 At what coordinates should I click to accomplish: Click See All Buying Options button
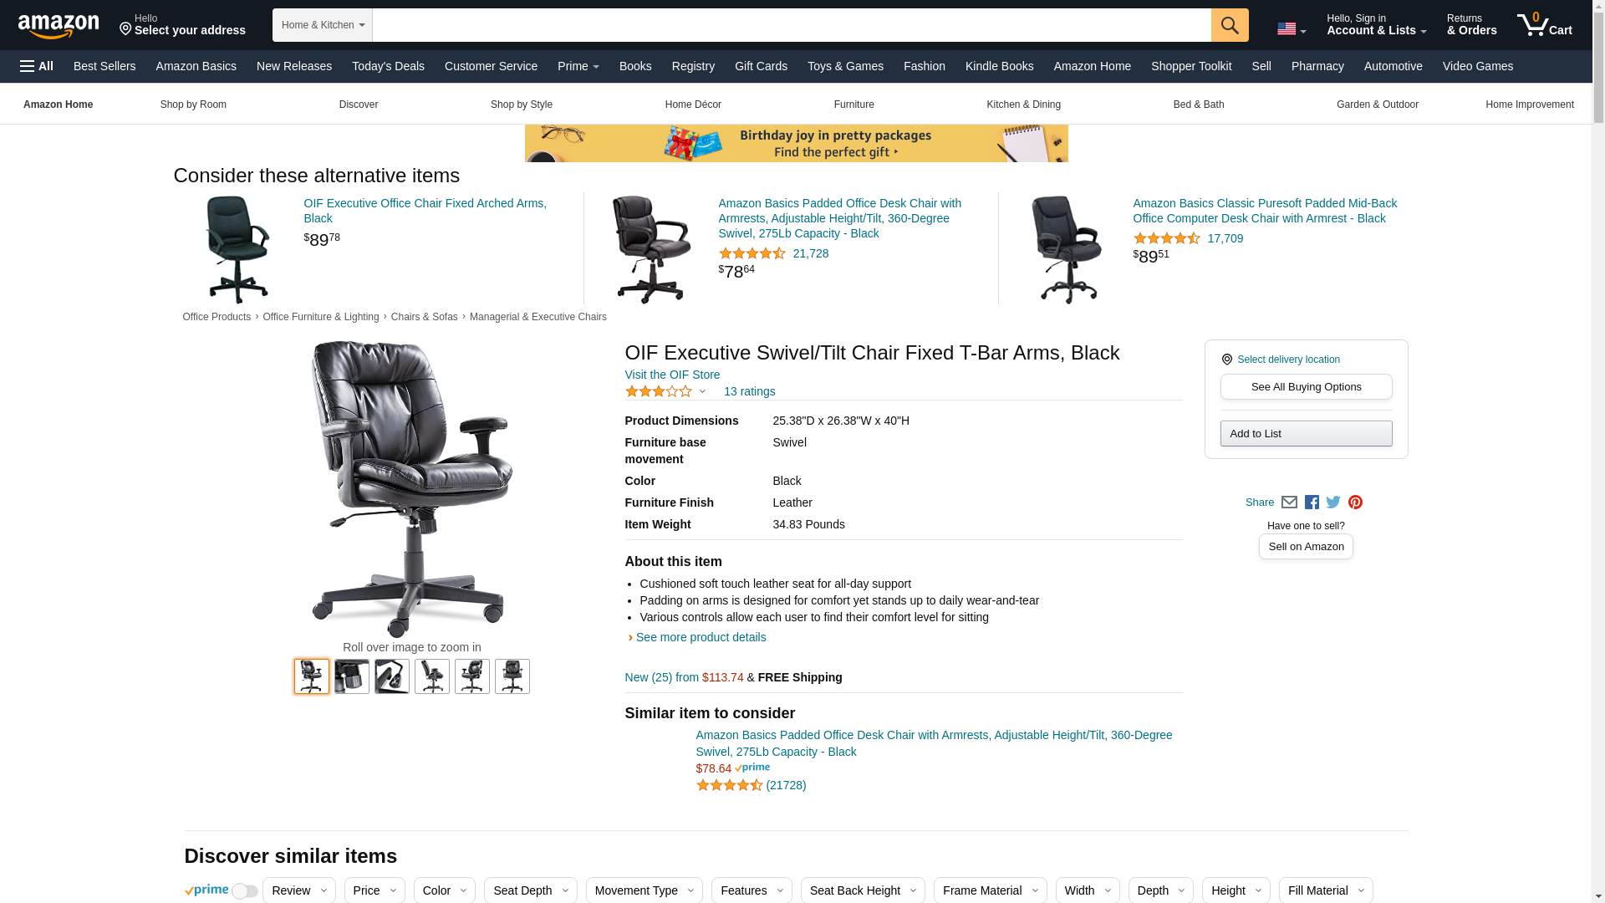pos(1306,387)
